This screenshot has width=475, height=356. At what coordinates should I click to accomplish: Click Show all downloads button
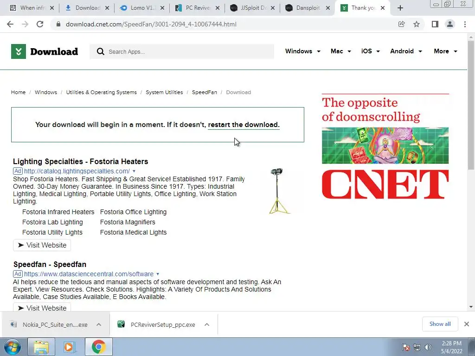click(x=440, y=324)
